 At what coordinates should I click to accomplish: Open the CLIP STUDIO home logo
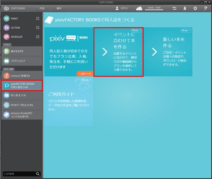(14, 8)
